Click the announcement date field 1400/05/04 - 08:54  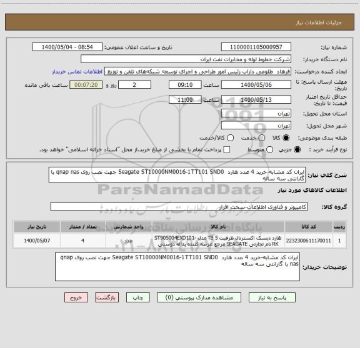[67, 47]
